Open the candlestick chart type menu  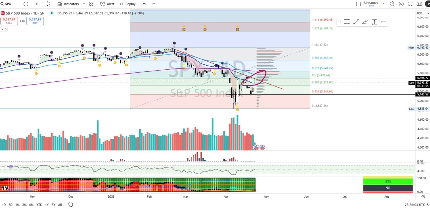coord(48,4)
